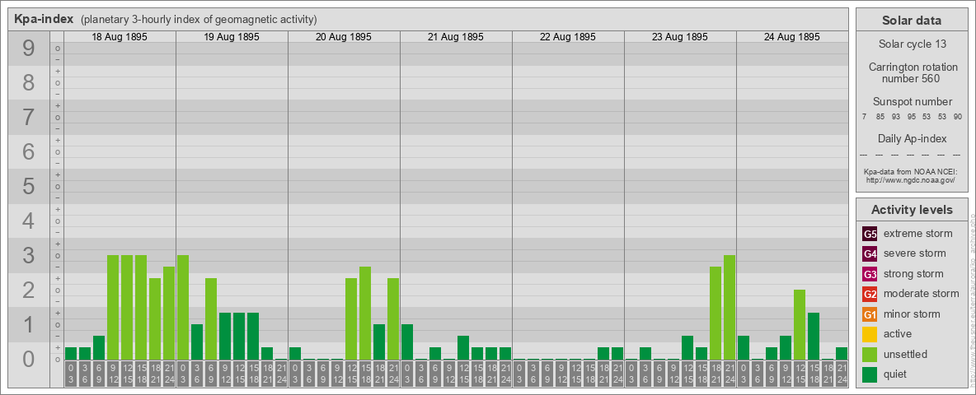Open the ngdc.noaa.gov data source link
The height and width of the screenshot is (395, 976).
[909, 179]
